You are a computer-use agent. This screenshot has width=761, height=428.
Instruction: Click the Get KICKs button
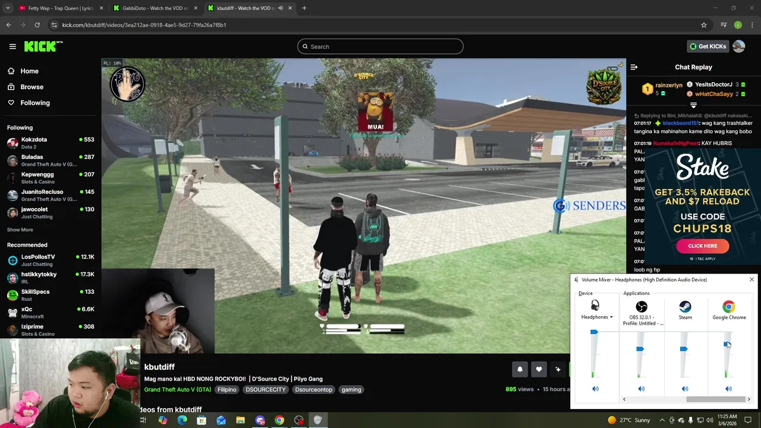tap(707, 46)
